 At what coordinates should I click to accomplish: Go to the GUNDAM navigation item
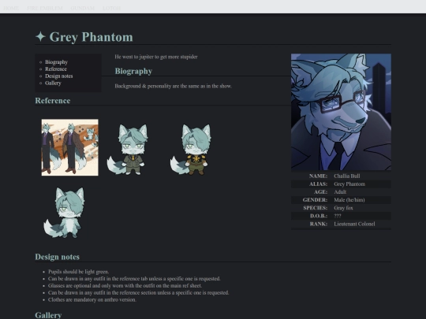coord(83,9)
